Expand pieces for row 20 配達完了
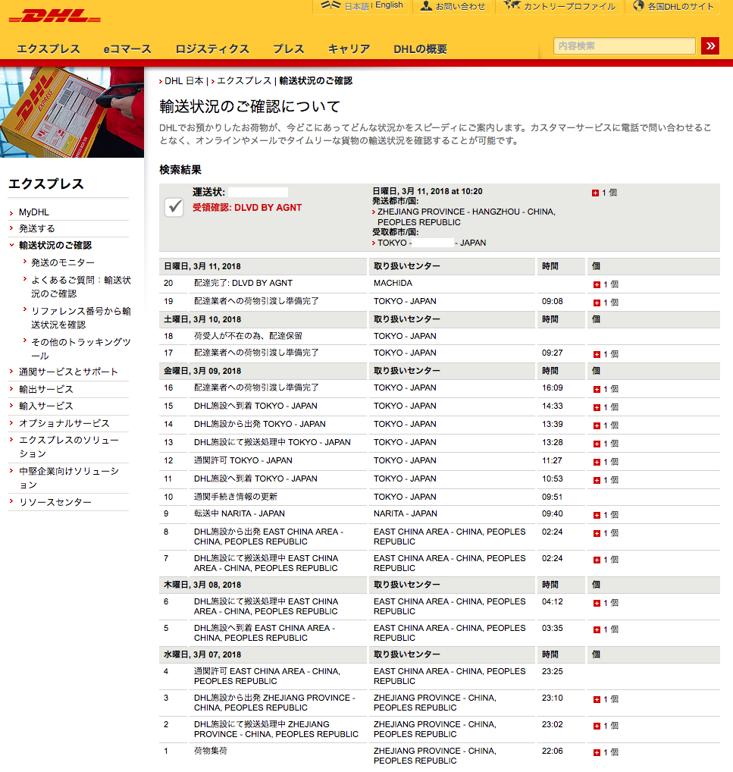 pos(597,284)
